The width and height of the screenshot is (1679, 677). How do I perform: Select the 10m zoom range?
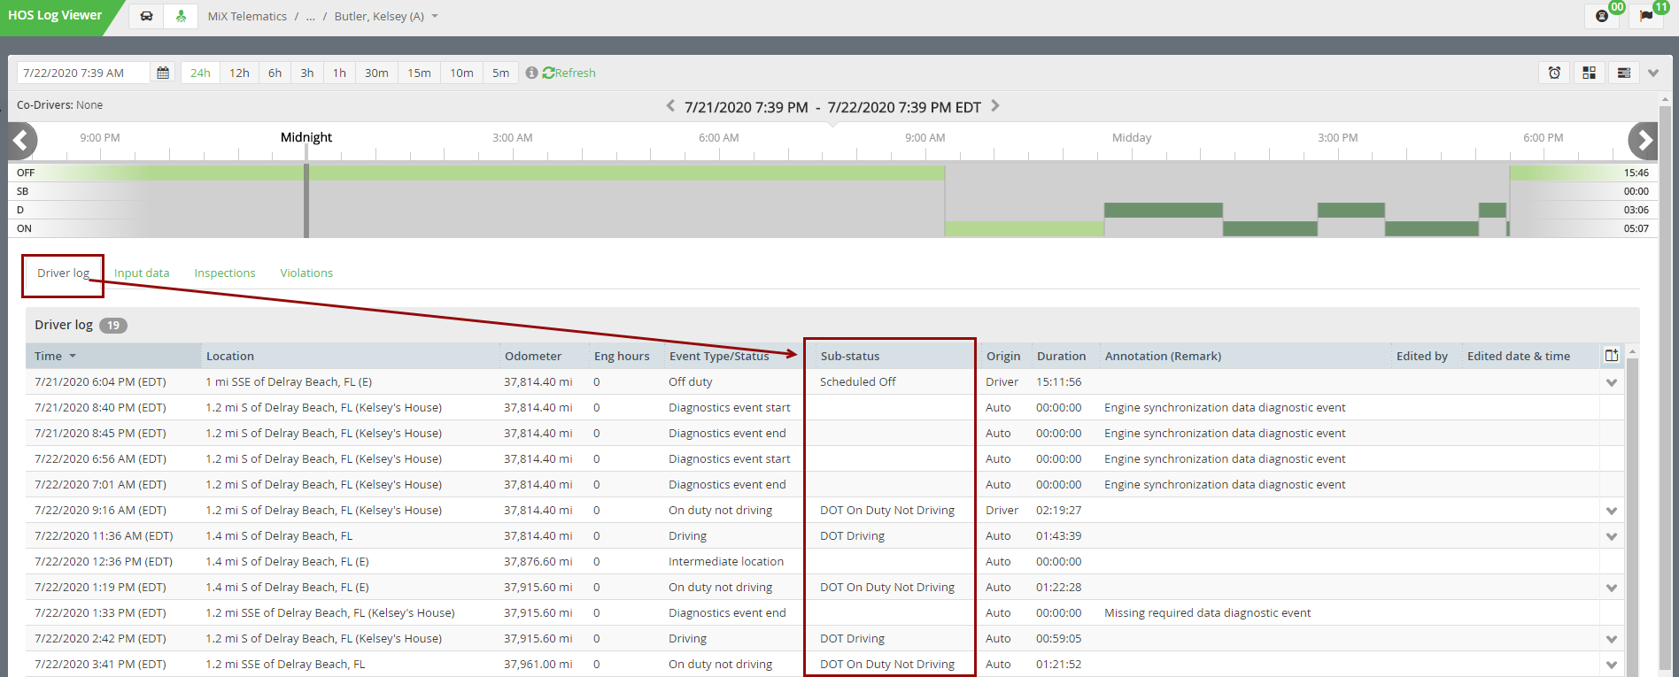[x=461, y=73]
